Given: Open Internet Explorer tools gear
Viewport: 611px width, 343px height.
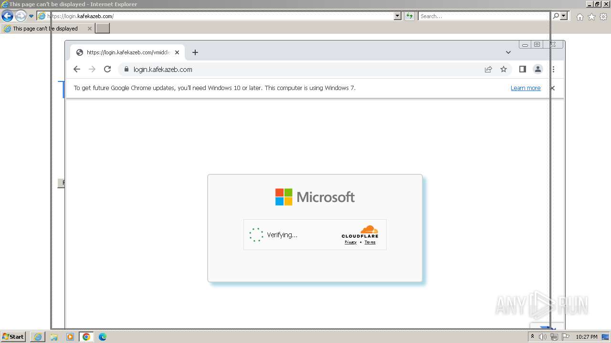Looking at the screenshot, I should [x=603, y=17].
